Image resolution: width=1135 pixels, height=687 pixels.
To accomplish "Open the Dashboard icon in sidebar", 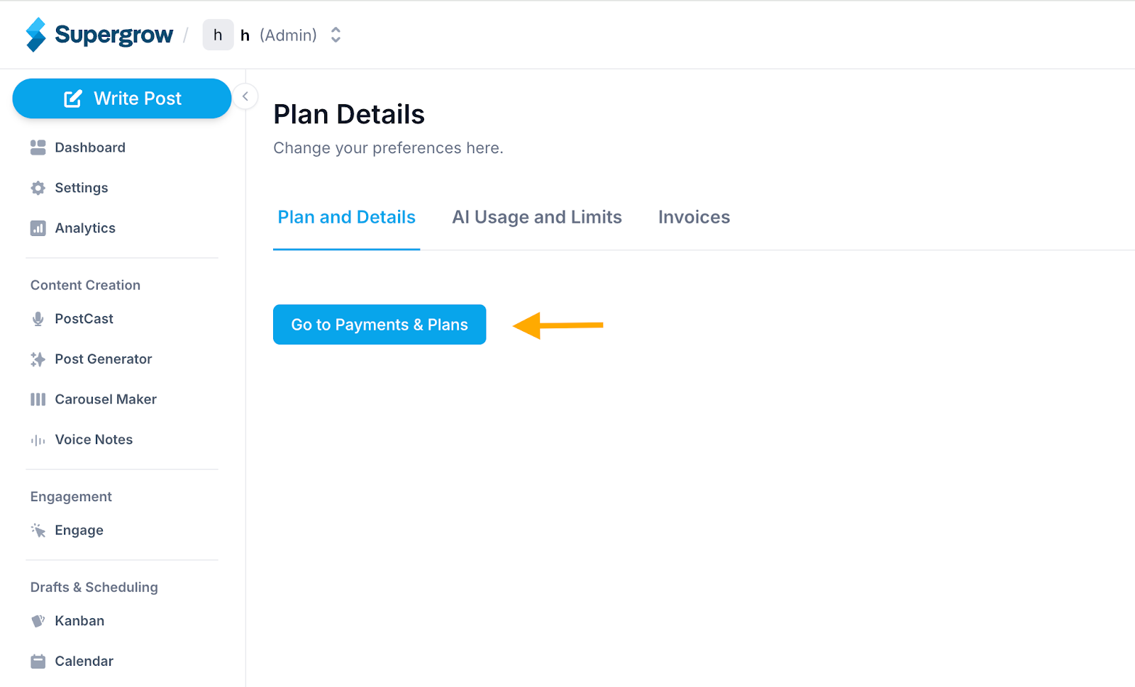I will coord(38,147).
